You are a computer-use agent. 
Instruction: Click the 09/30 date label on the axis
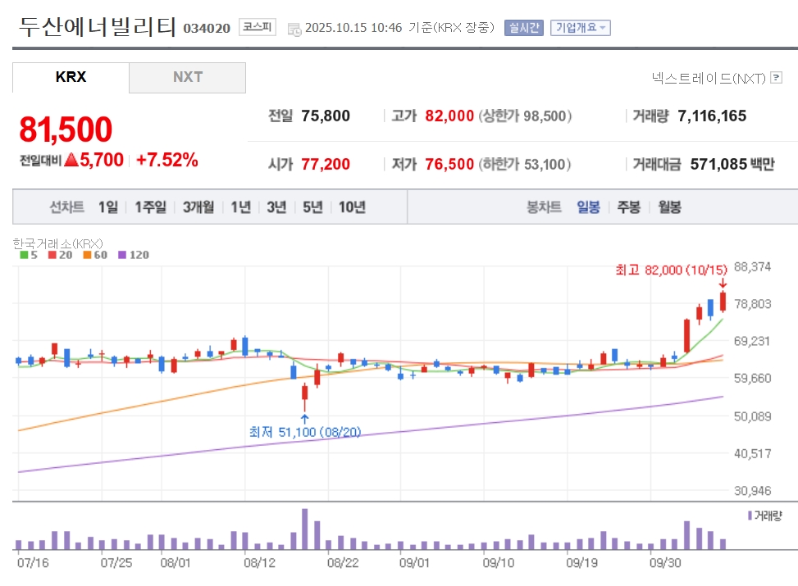(x=665, y=563)
